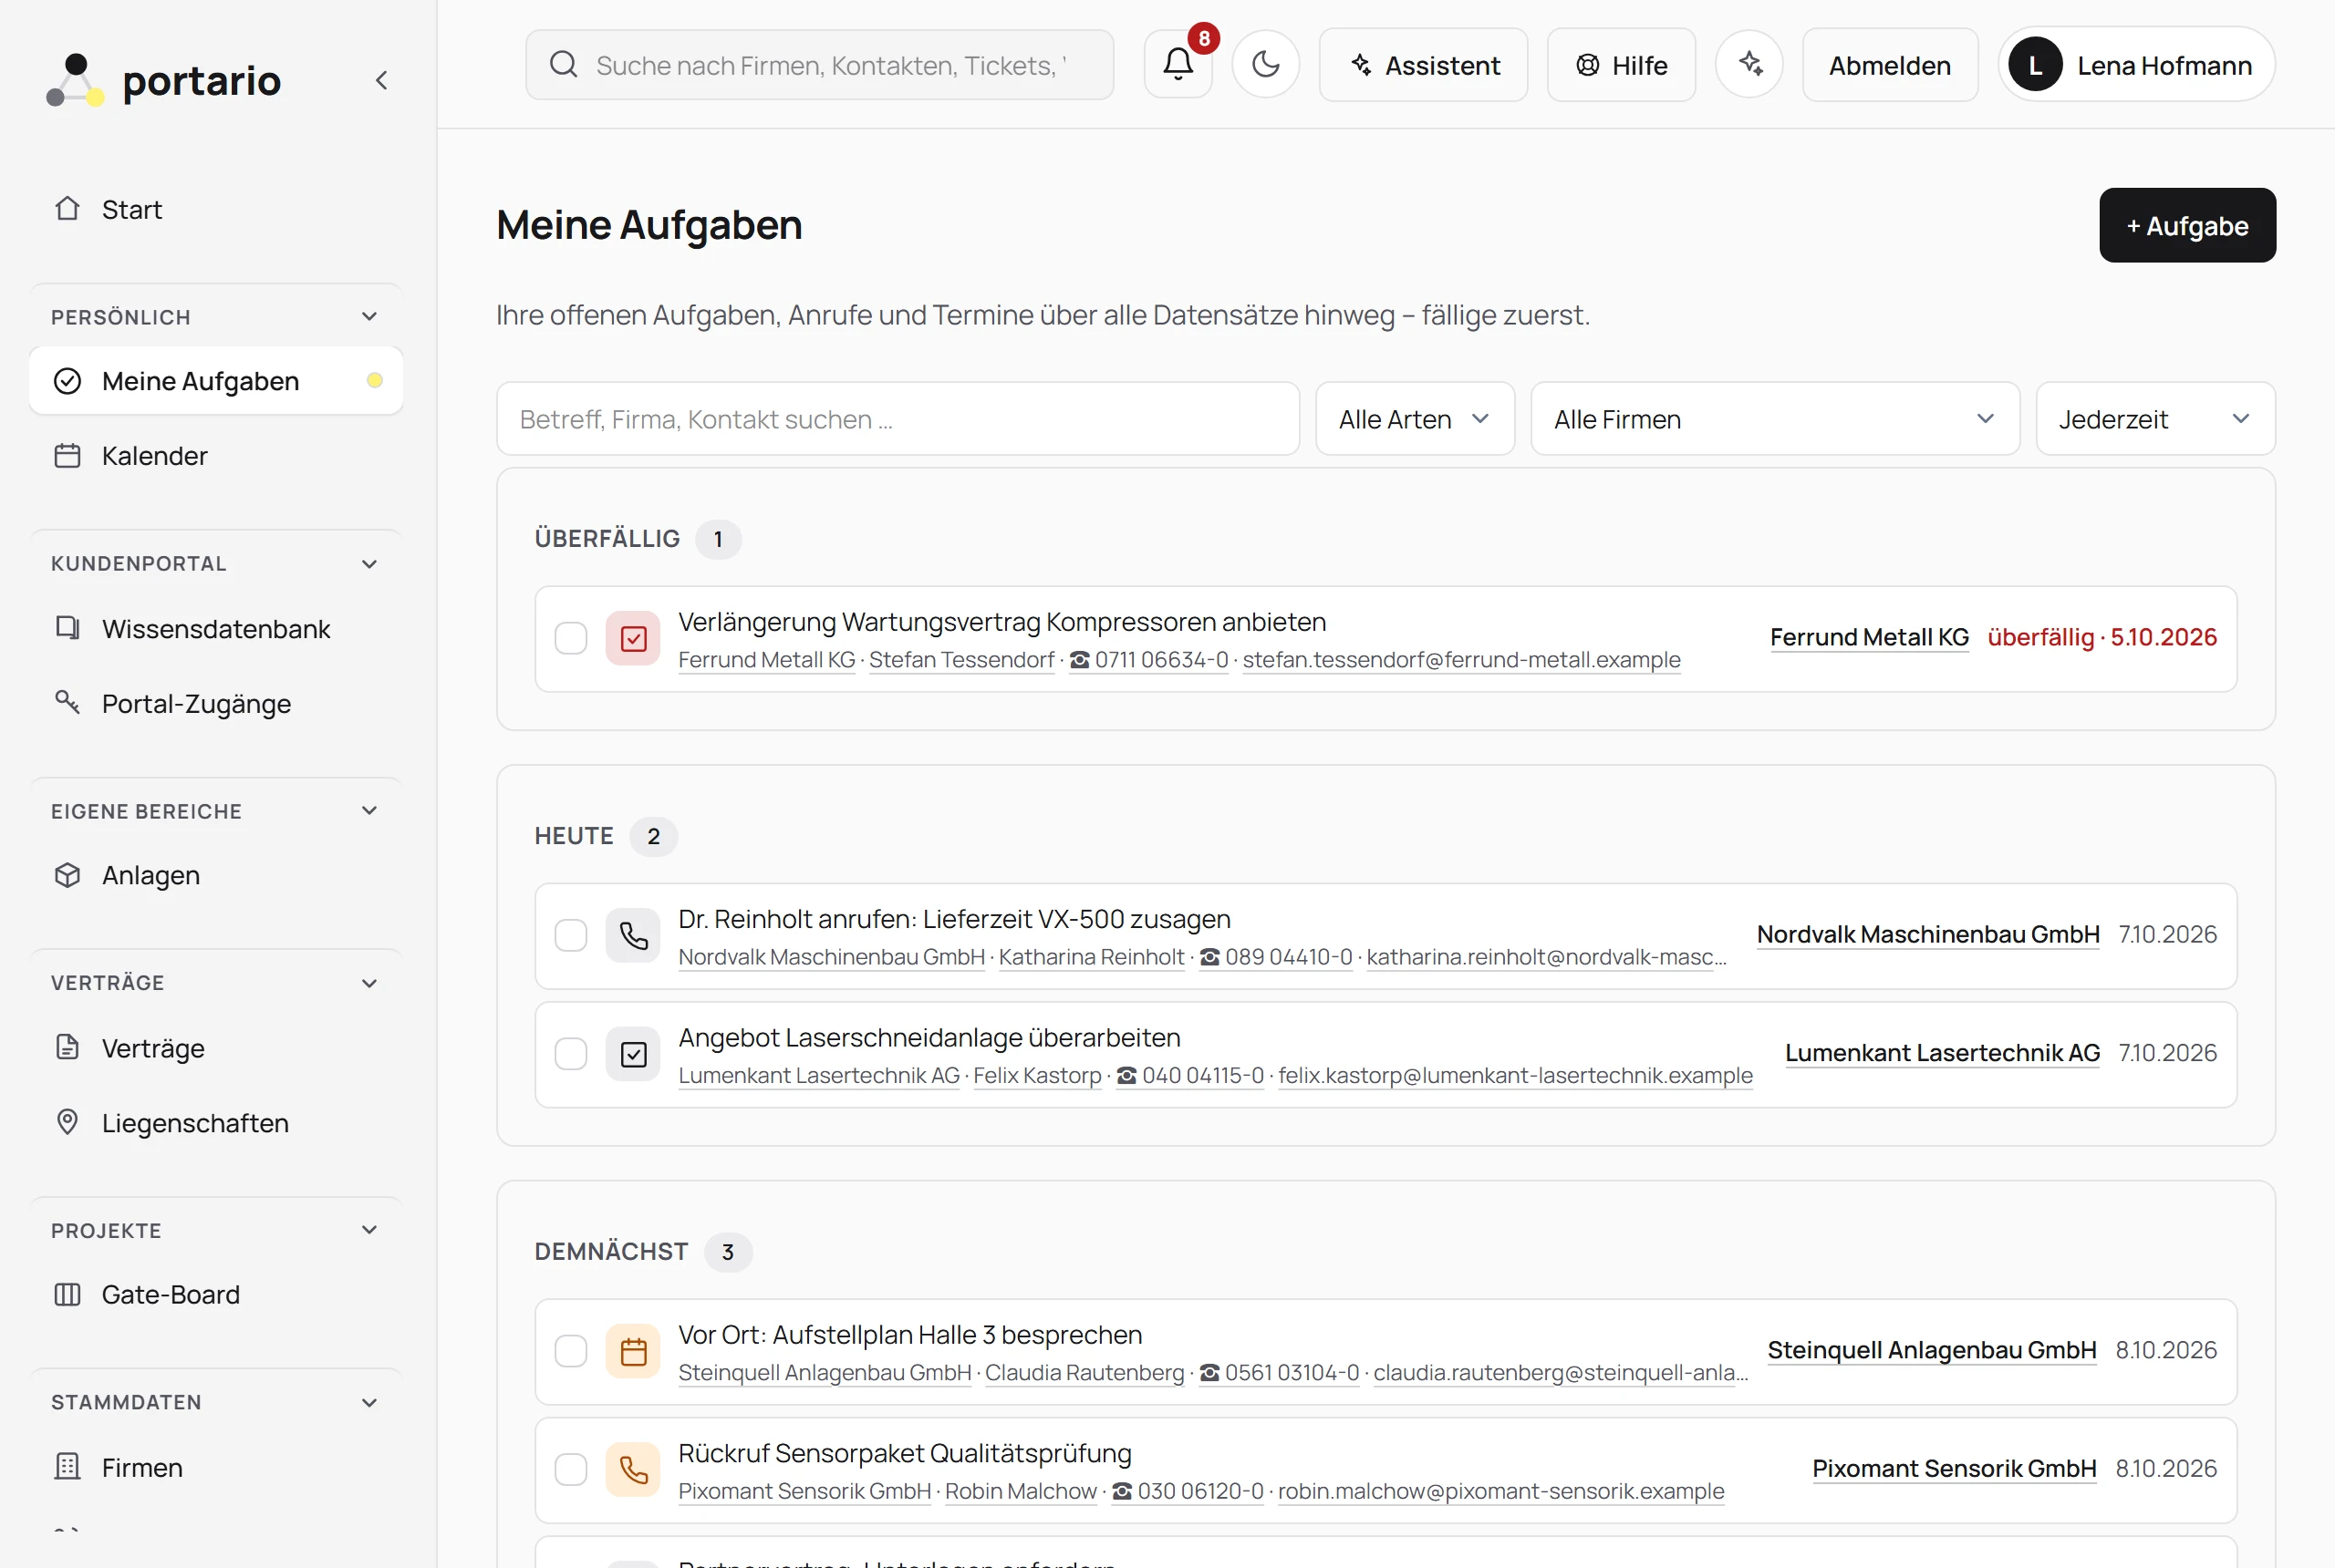
Task: Open the Alle Firmen dropdown
Action: (1775, 419)
